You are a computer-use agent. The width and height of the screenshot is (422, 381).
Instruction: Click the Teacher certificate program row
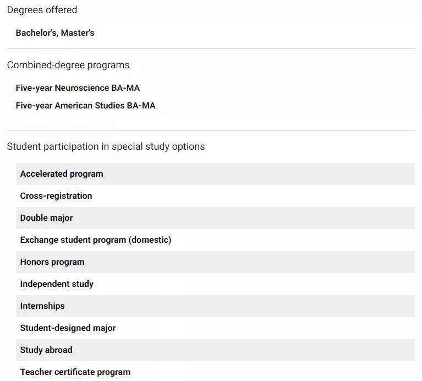(215, 372)
